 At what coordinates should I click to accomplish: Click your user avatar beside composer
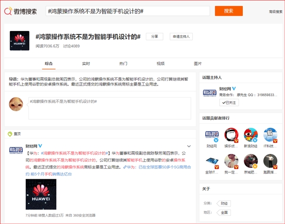pos(16,104)
